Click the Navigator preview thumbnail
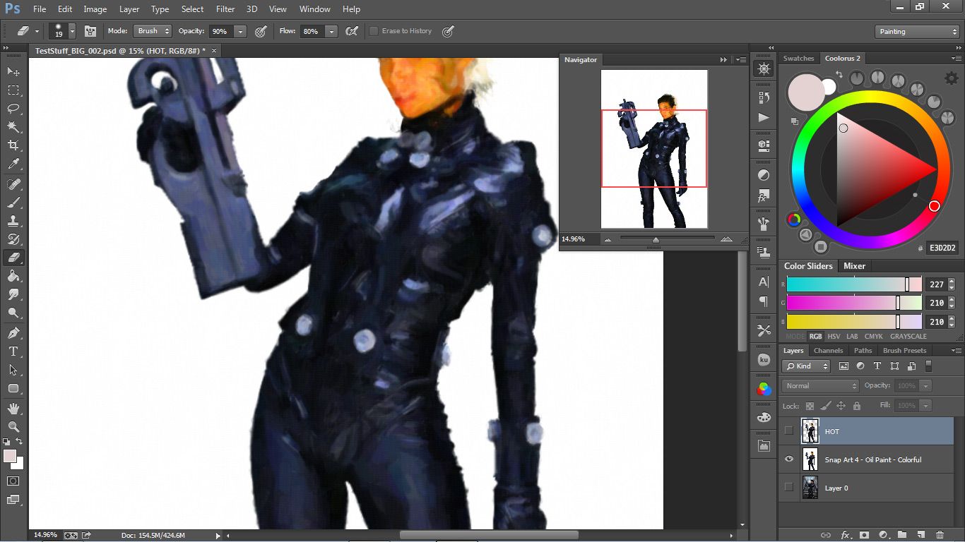965x542 pixels. click(654, 149)
